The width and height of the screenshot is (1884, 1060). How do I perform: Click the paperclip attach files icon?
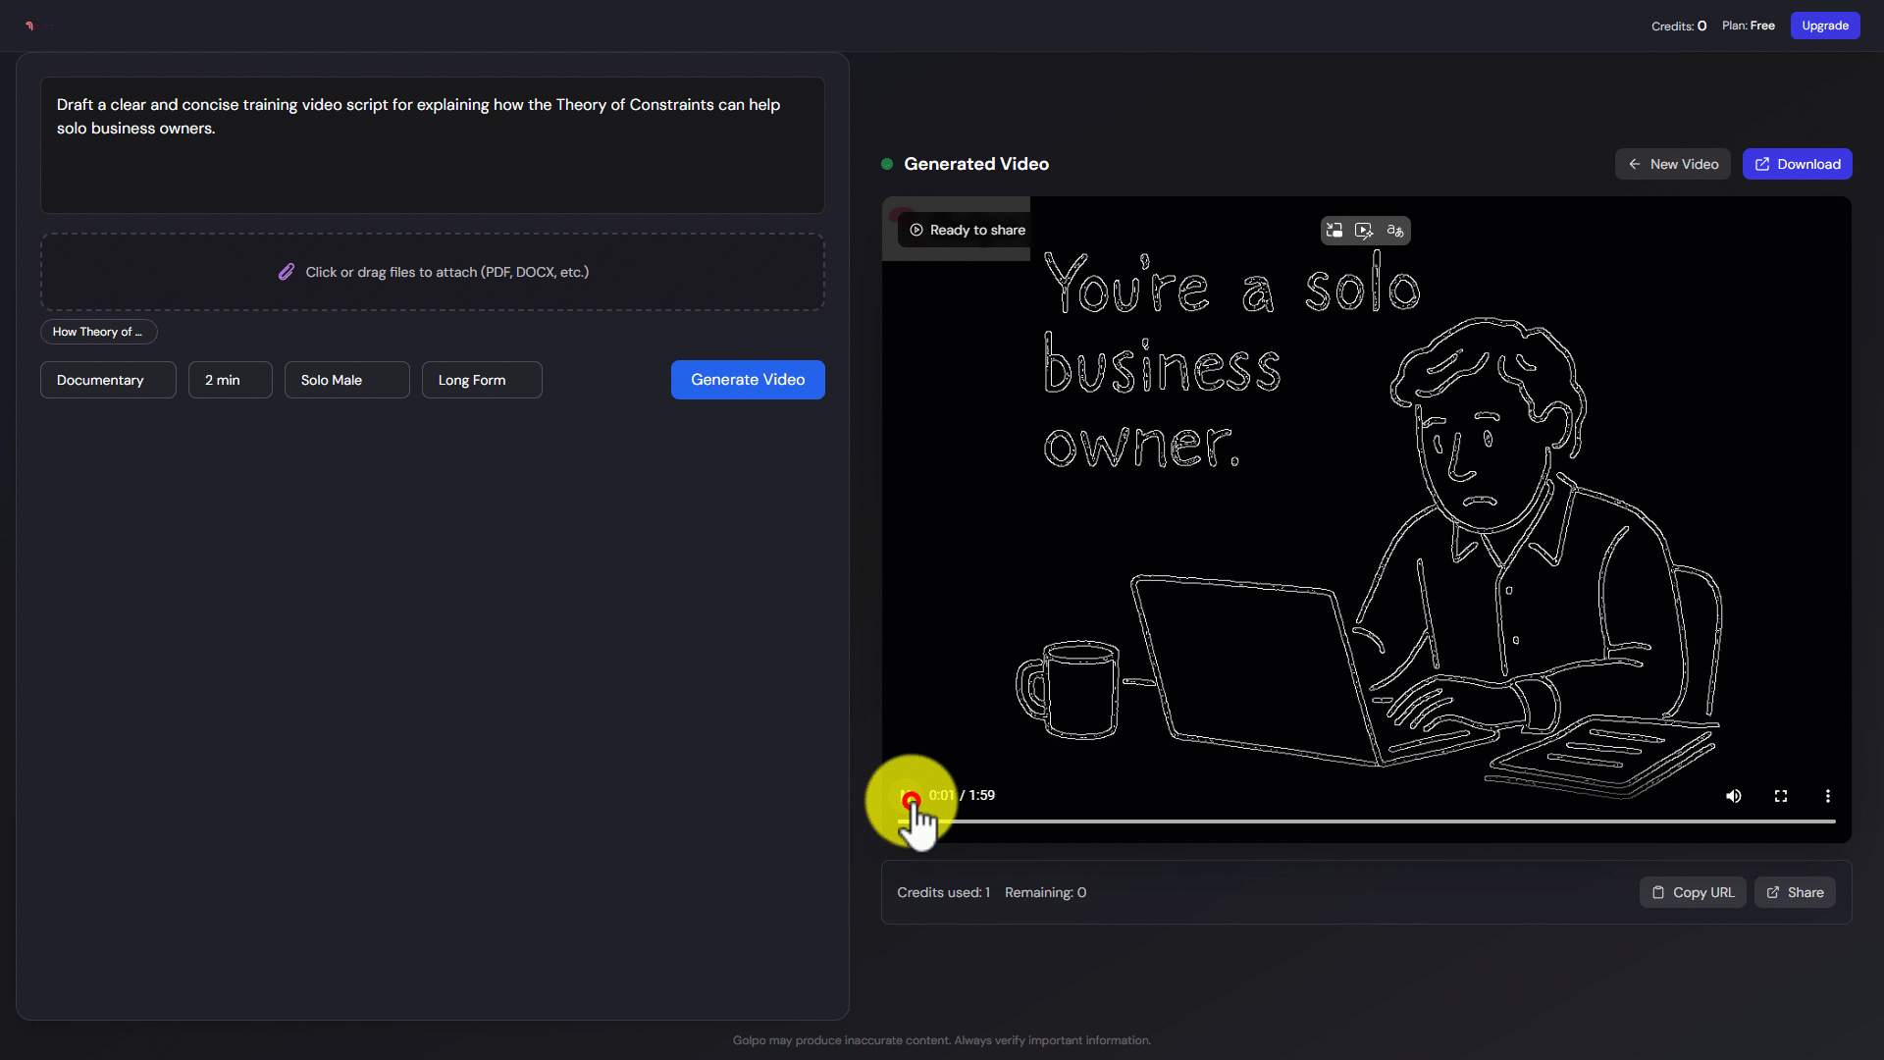(286, 272)
